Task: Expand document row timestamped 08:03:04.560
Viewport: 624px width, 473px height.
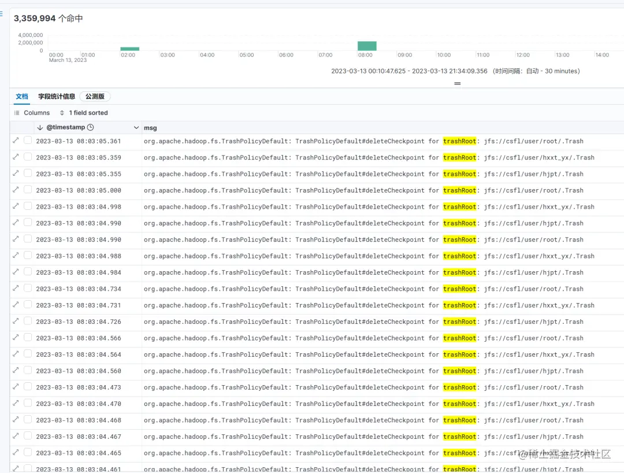Action: click(16, 370)
